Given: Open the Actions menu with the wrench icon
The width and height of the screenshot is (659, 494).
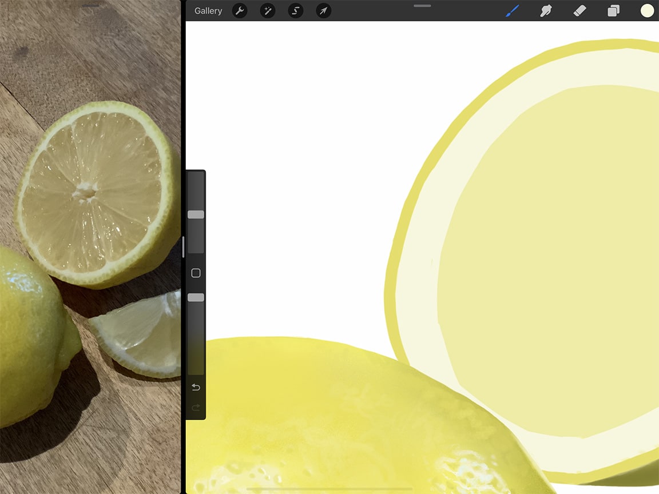Looking at the screenshot, I should (240, 10).
